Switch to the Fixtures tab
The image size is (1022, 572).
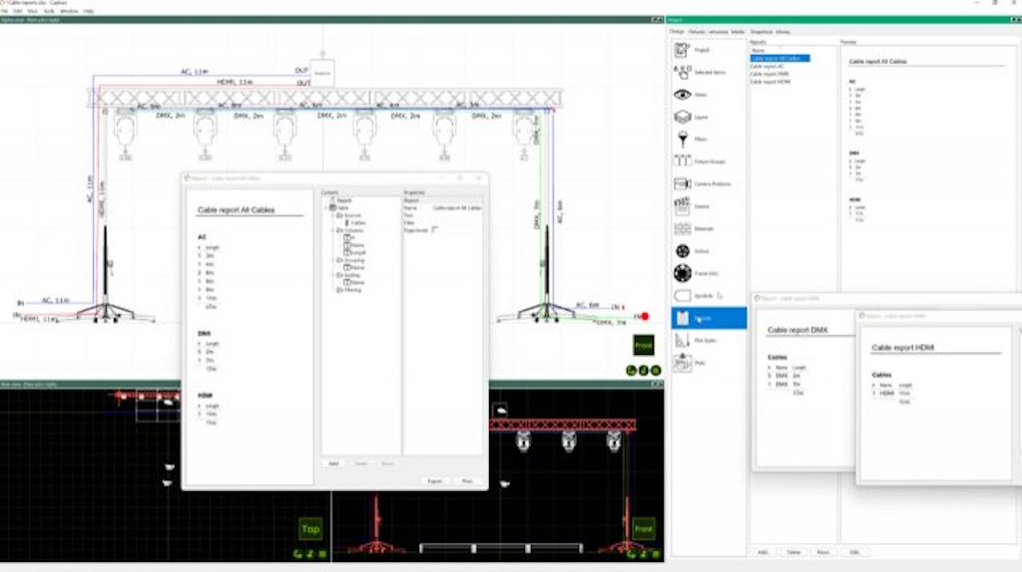coord(696,32)
